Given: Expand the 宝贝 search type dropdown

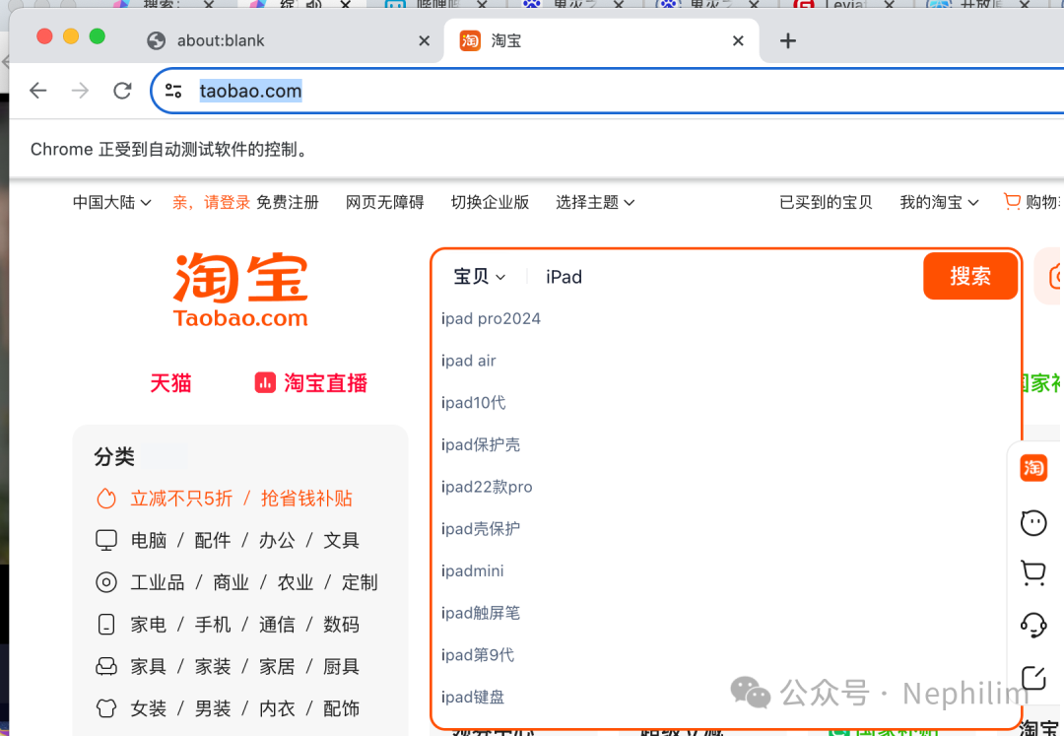Looking at the screenshot, I should pos(479,276).
